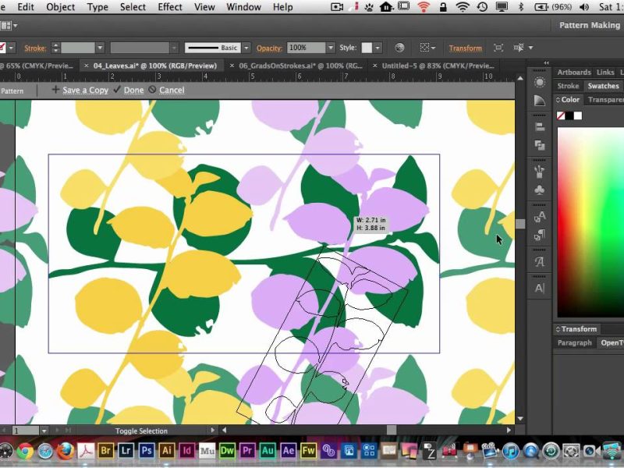The image size is (624, 468).
Task: Switch to the Paragraph panel tab
Action: (574, 342)
